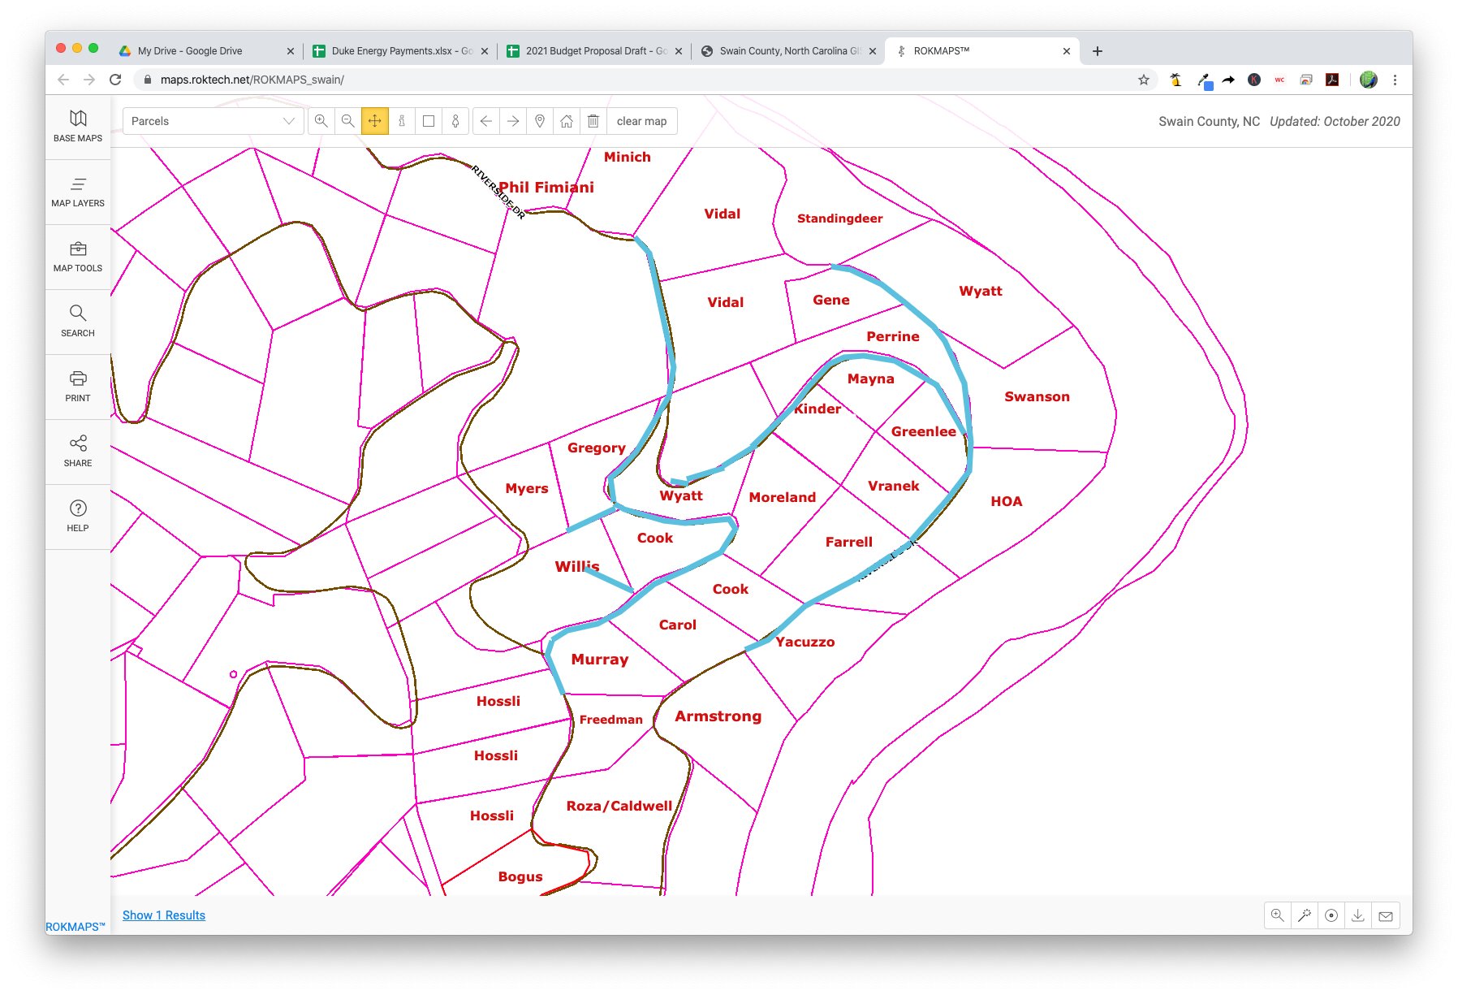The height and width of the screenshot is (995, 1458).
Task: Click the magic wand icon at bottom right
Action: click(1305, 915)
